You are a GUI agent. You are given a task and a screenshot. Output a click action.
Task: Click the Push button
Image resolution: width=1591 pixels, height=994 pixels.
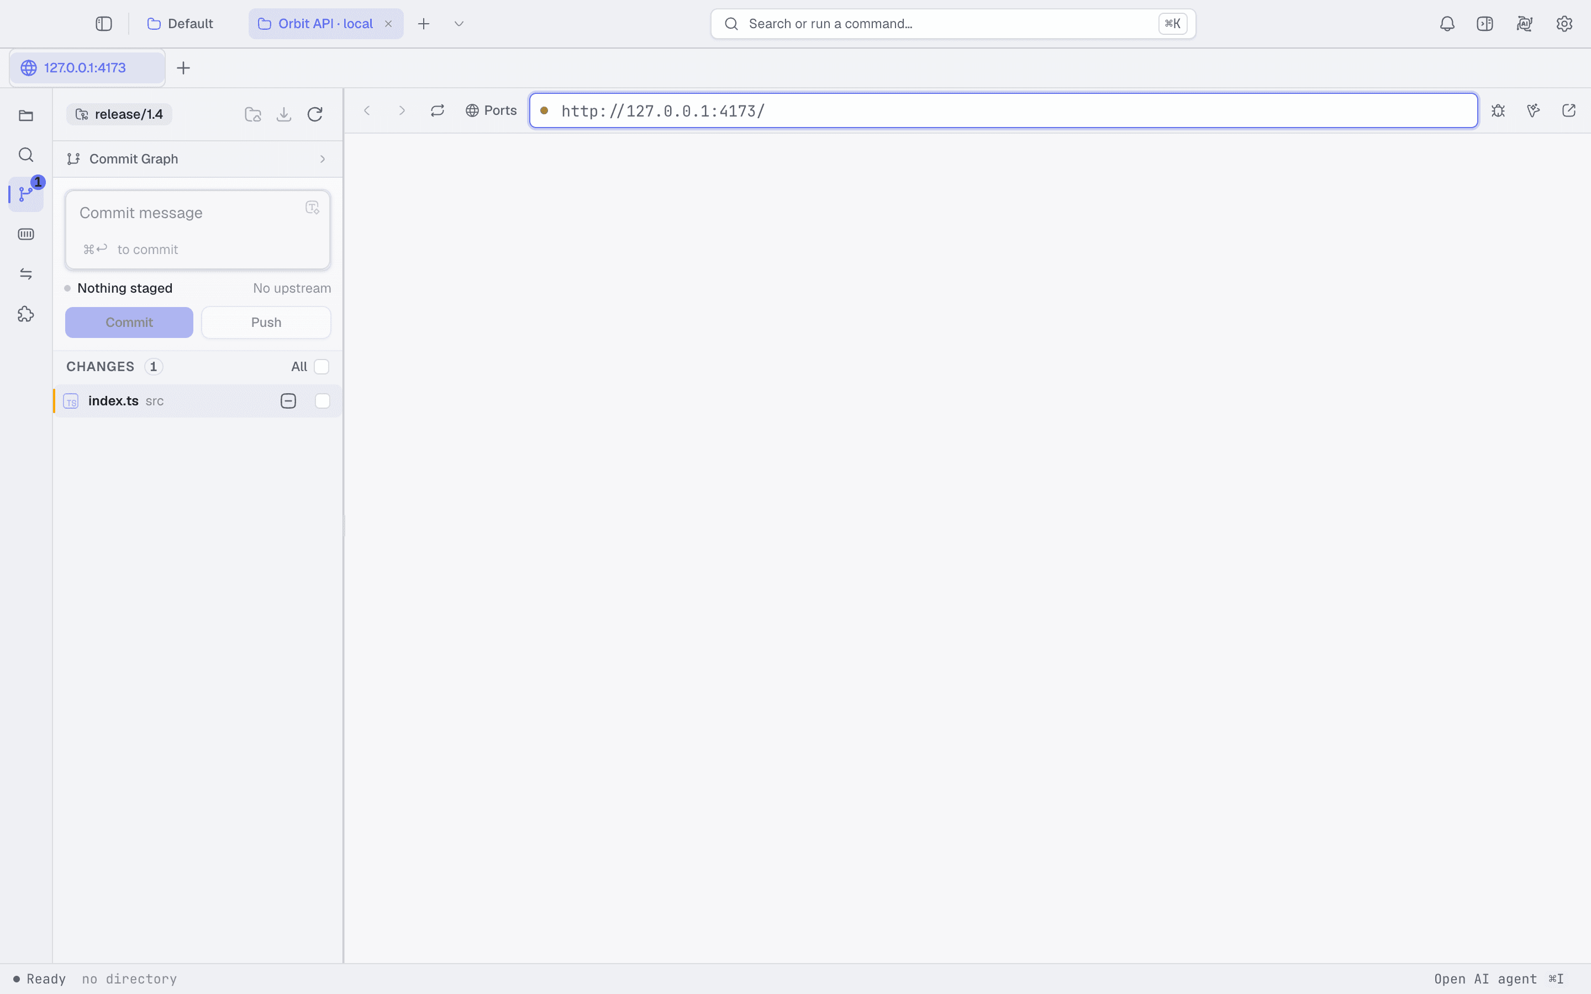(x=266, y=323)
